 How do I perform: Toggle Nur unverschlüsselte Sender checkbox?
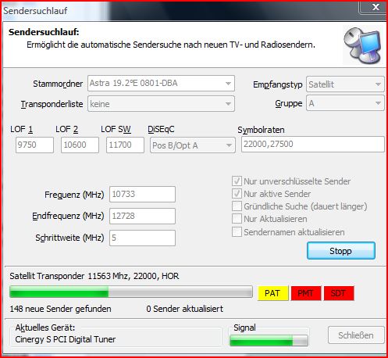[x=237, y=181]
